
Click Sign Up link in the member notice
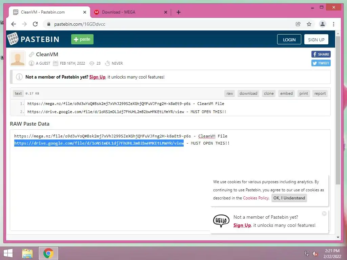tap(97, 77)
